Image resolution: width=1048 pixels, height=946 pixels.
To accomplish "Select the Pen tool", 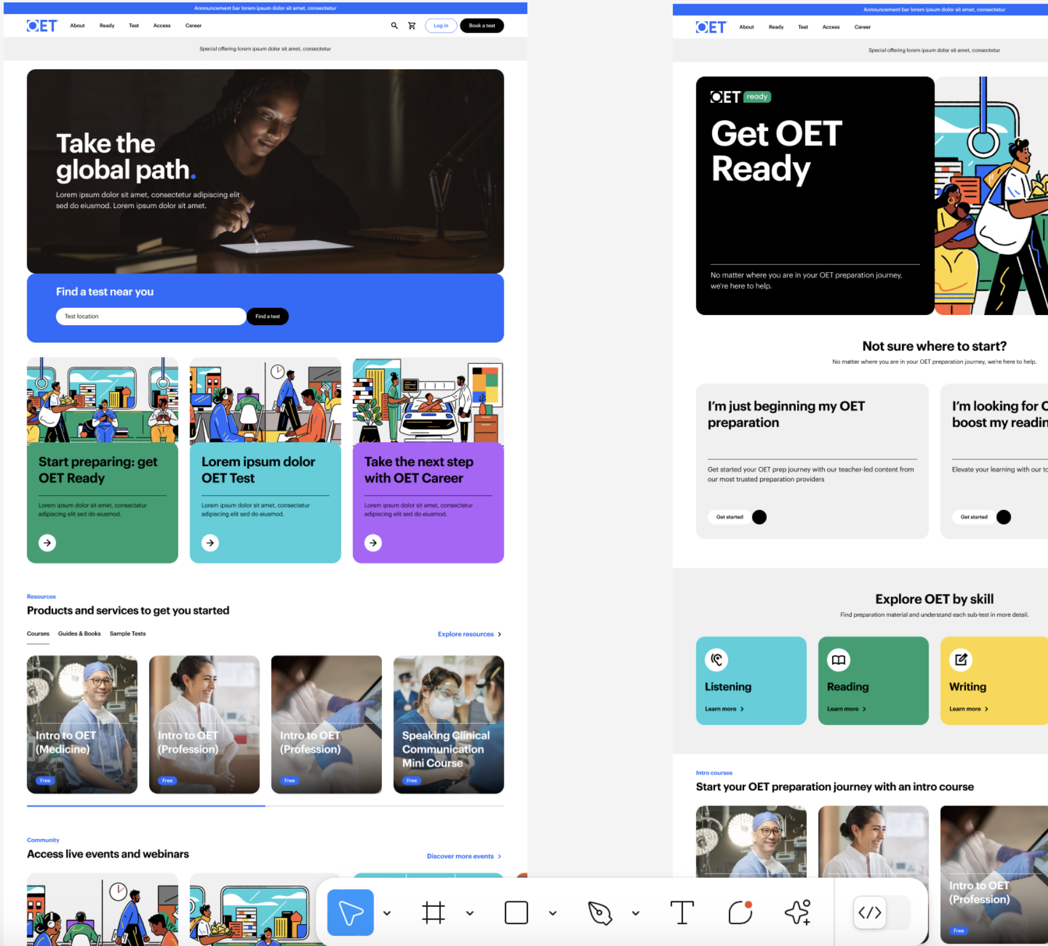I will 599,912.
